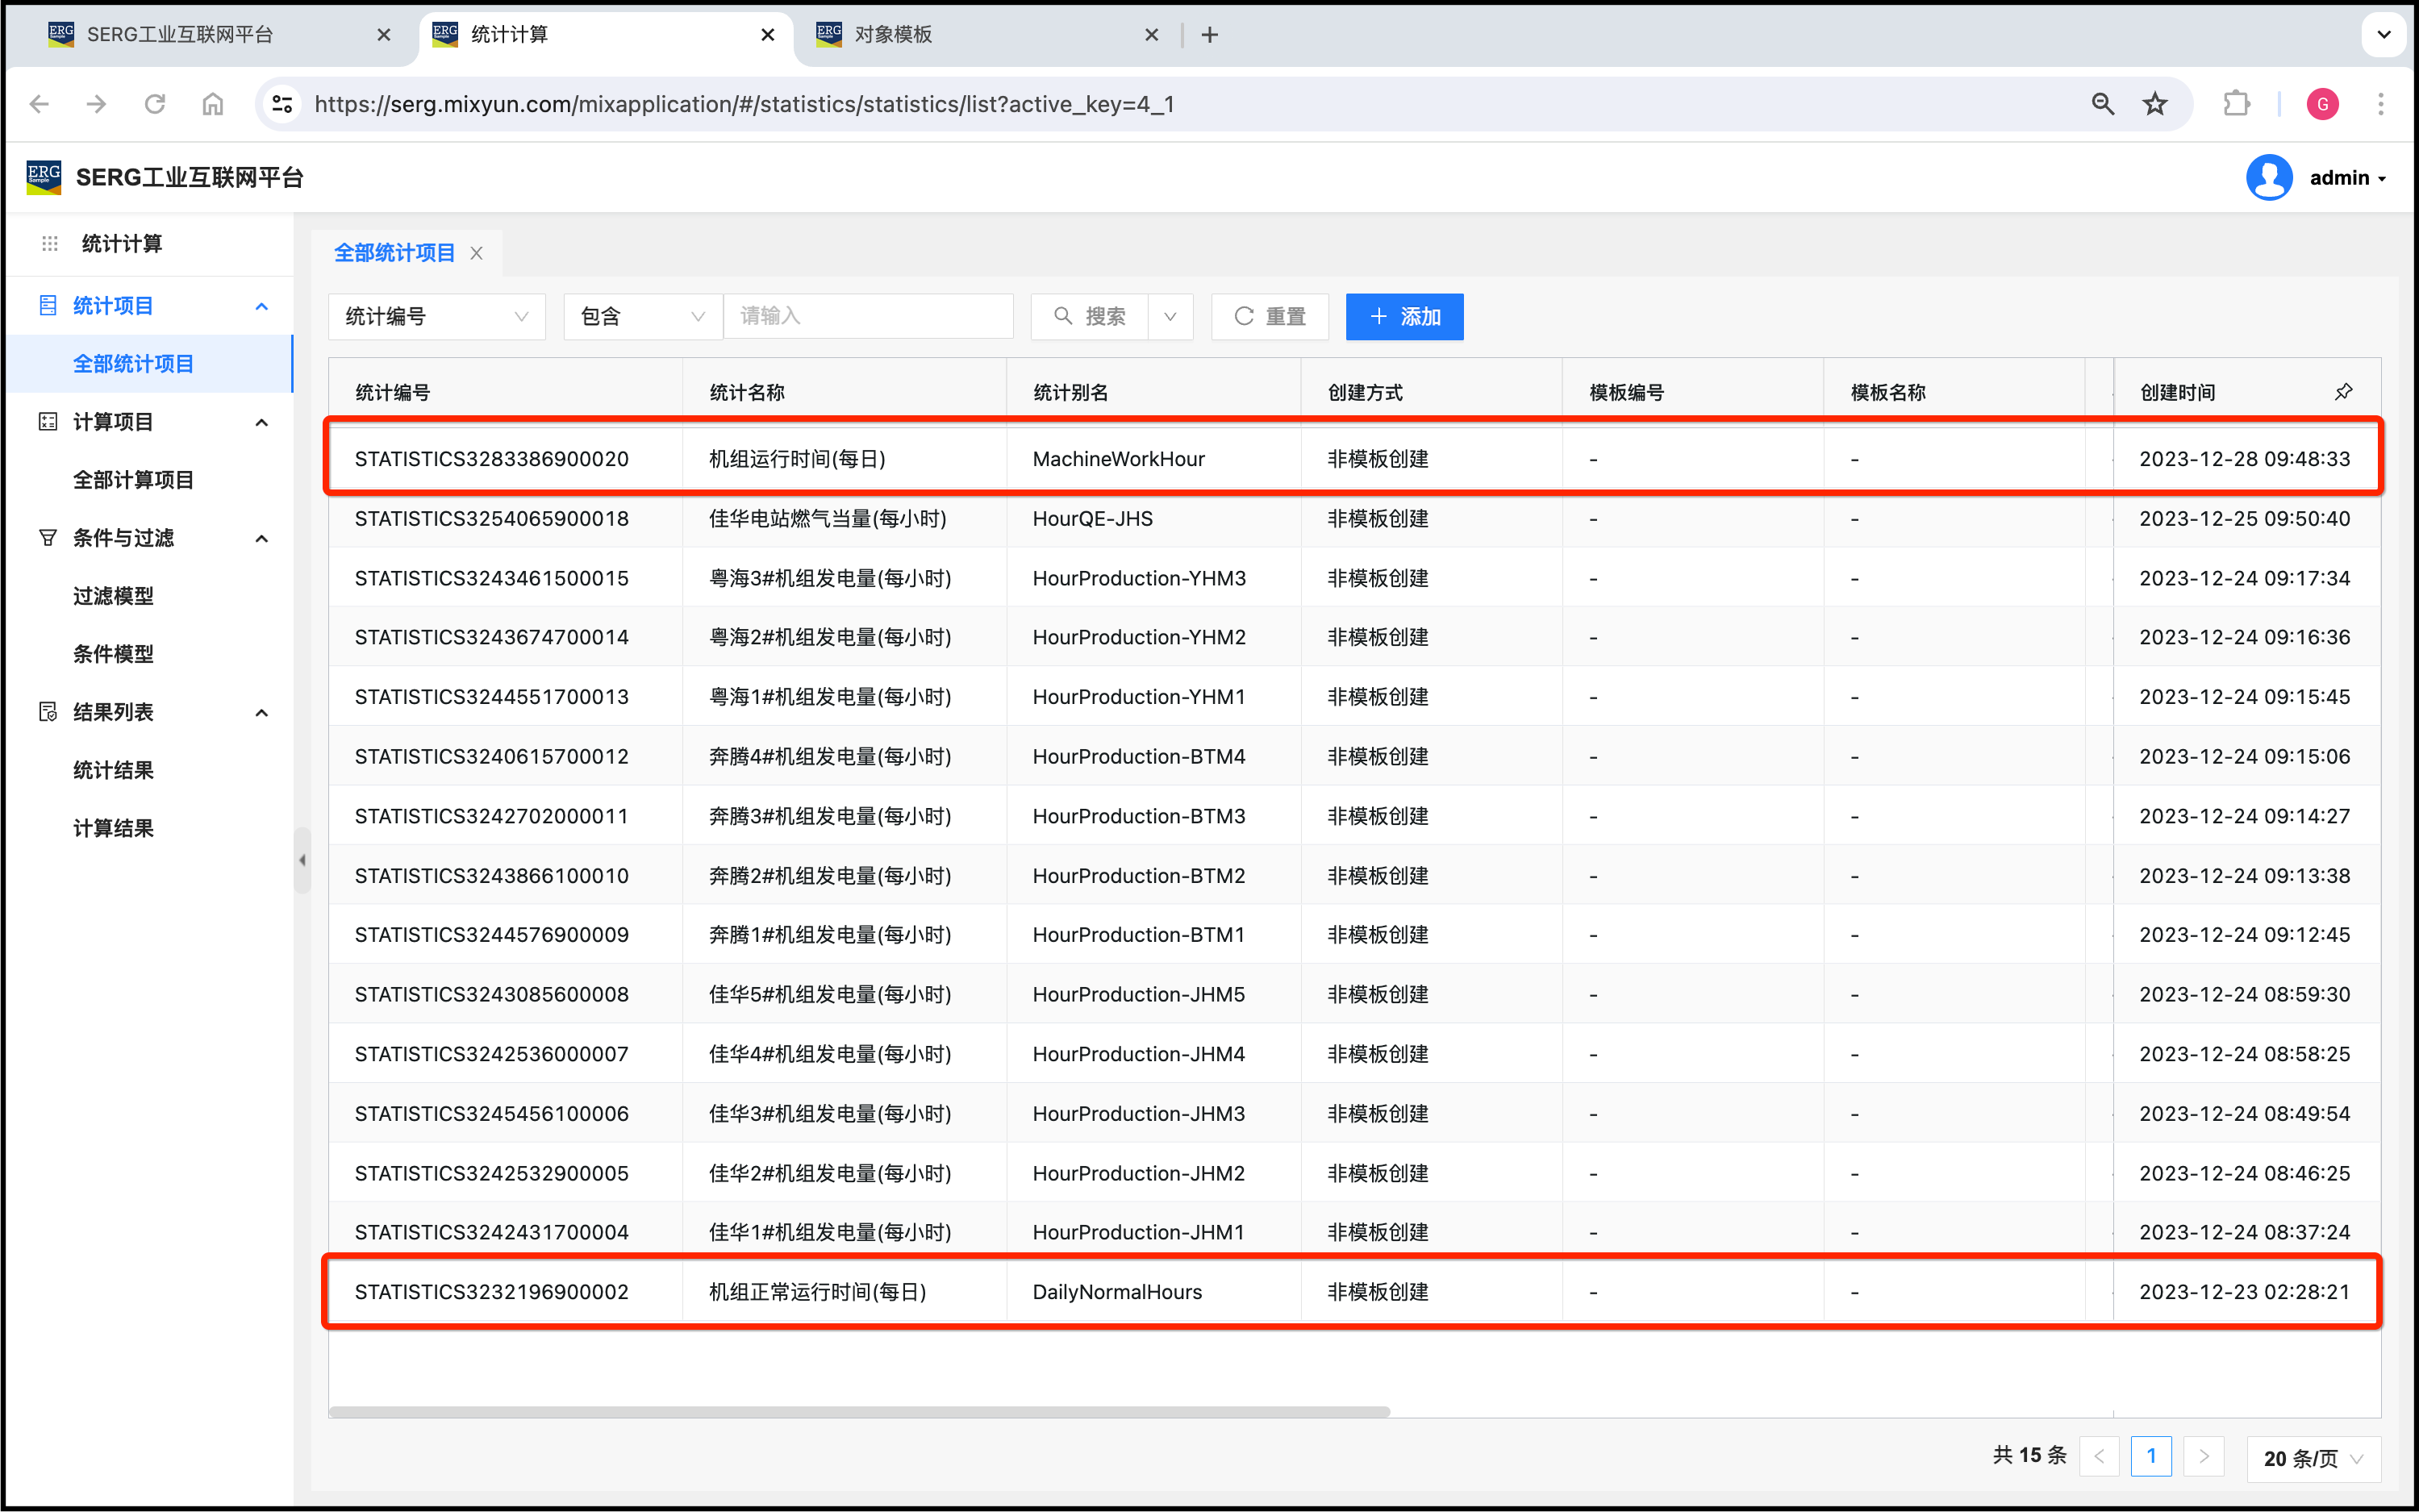The width and height of the screenshot is (2419, 1512).
Task: Click the pin icon in the 创建时间 column header
Action: tap(2343, 391)
